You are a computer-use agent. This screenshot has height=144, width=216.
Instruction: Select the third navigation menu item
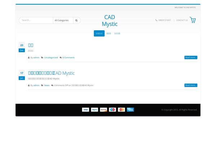[x=117, y=33]
